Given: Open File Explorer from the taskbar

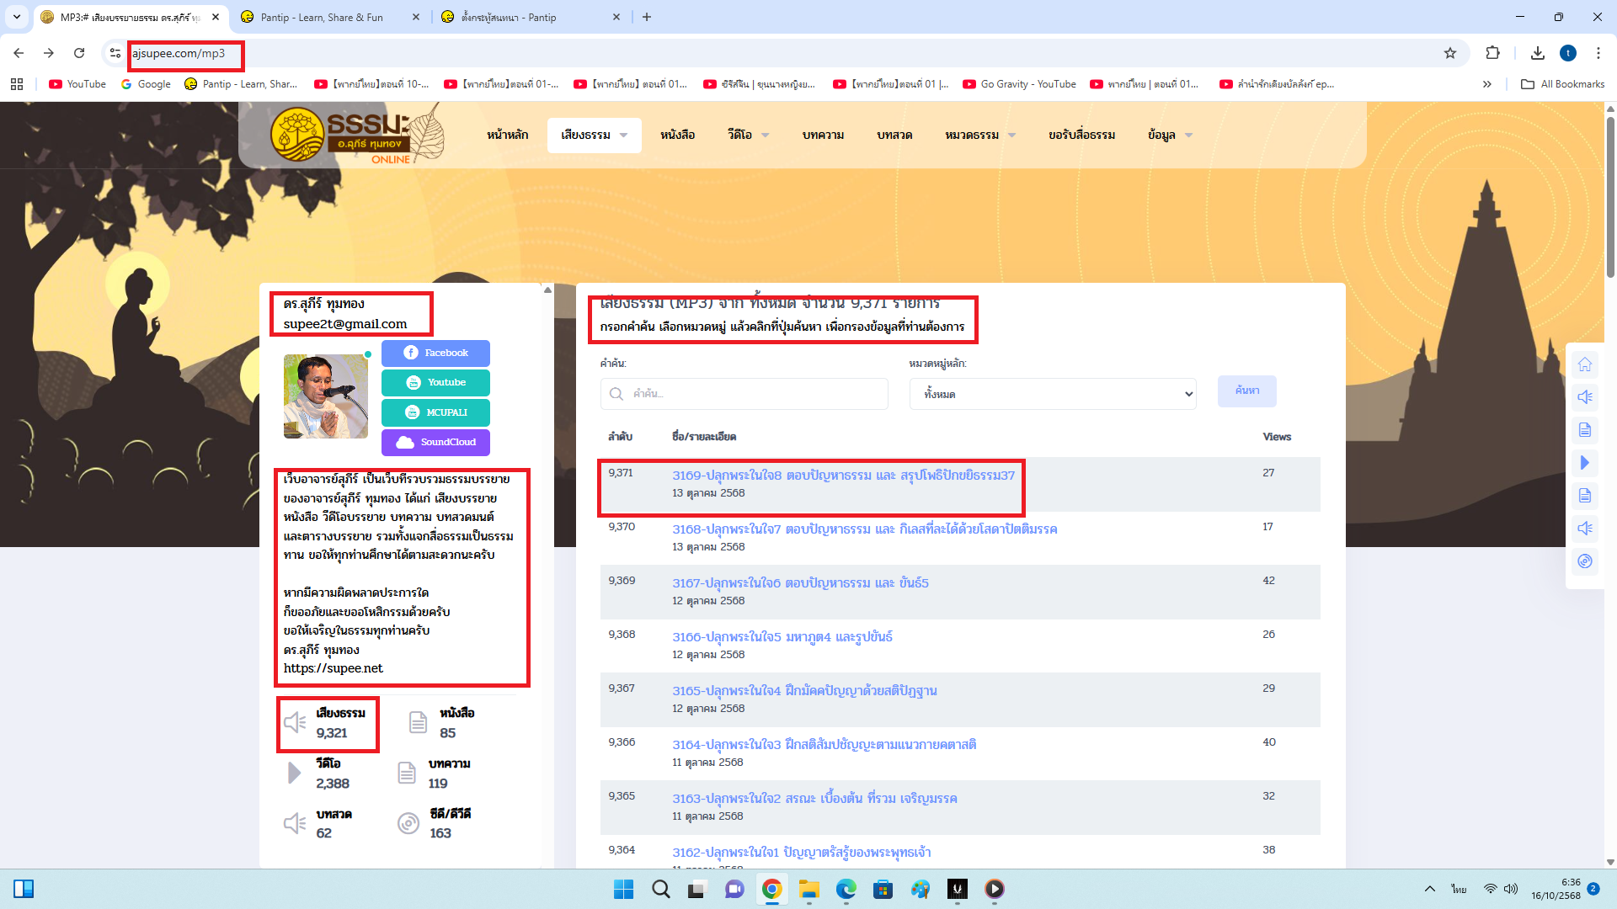Looking at the screenshot, I should 808,889.
